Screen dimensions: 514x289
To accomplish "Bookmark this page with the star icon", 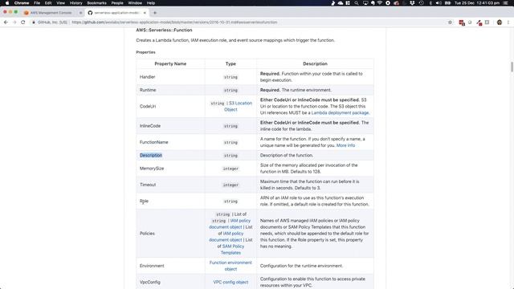I will [450, 22].
